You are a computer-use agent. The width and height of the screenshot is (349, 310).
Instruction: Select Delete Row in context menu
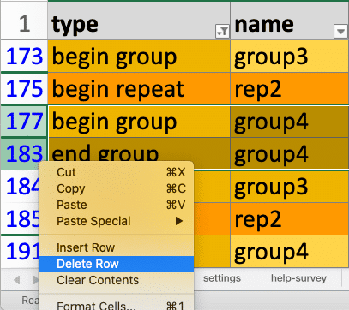click(x=117, y=264)
